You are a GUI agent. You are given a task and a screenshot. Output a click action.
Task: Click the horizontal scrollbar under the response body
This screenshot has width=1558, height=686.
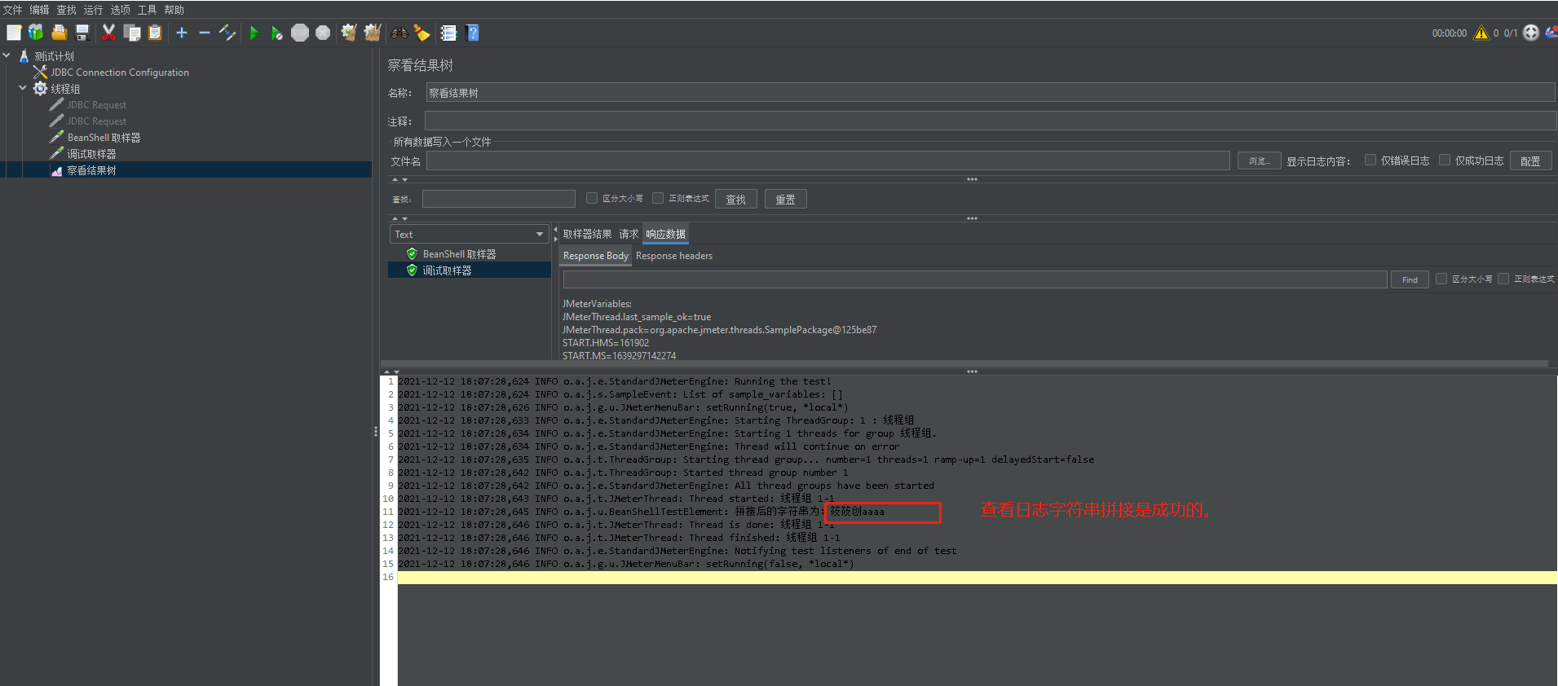[964, 363]
